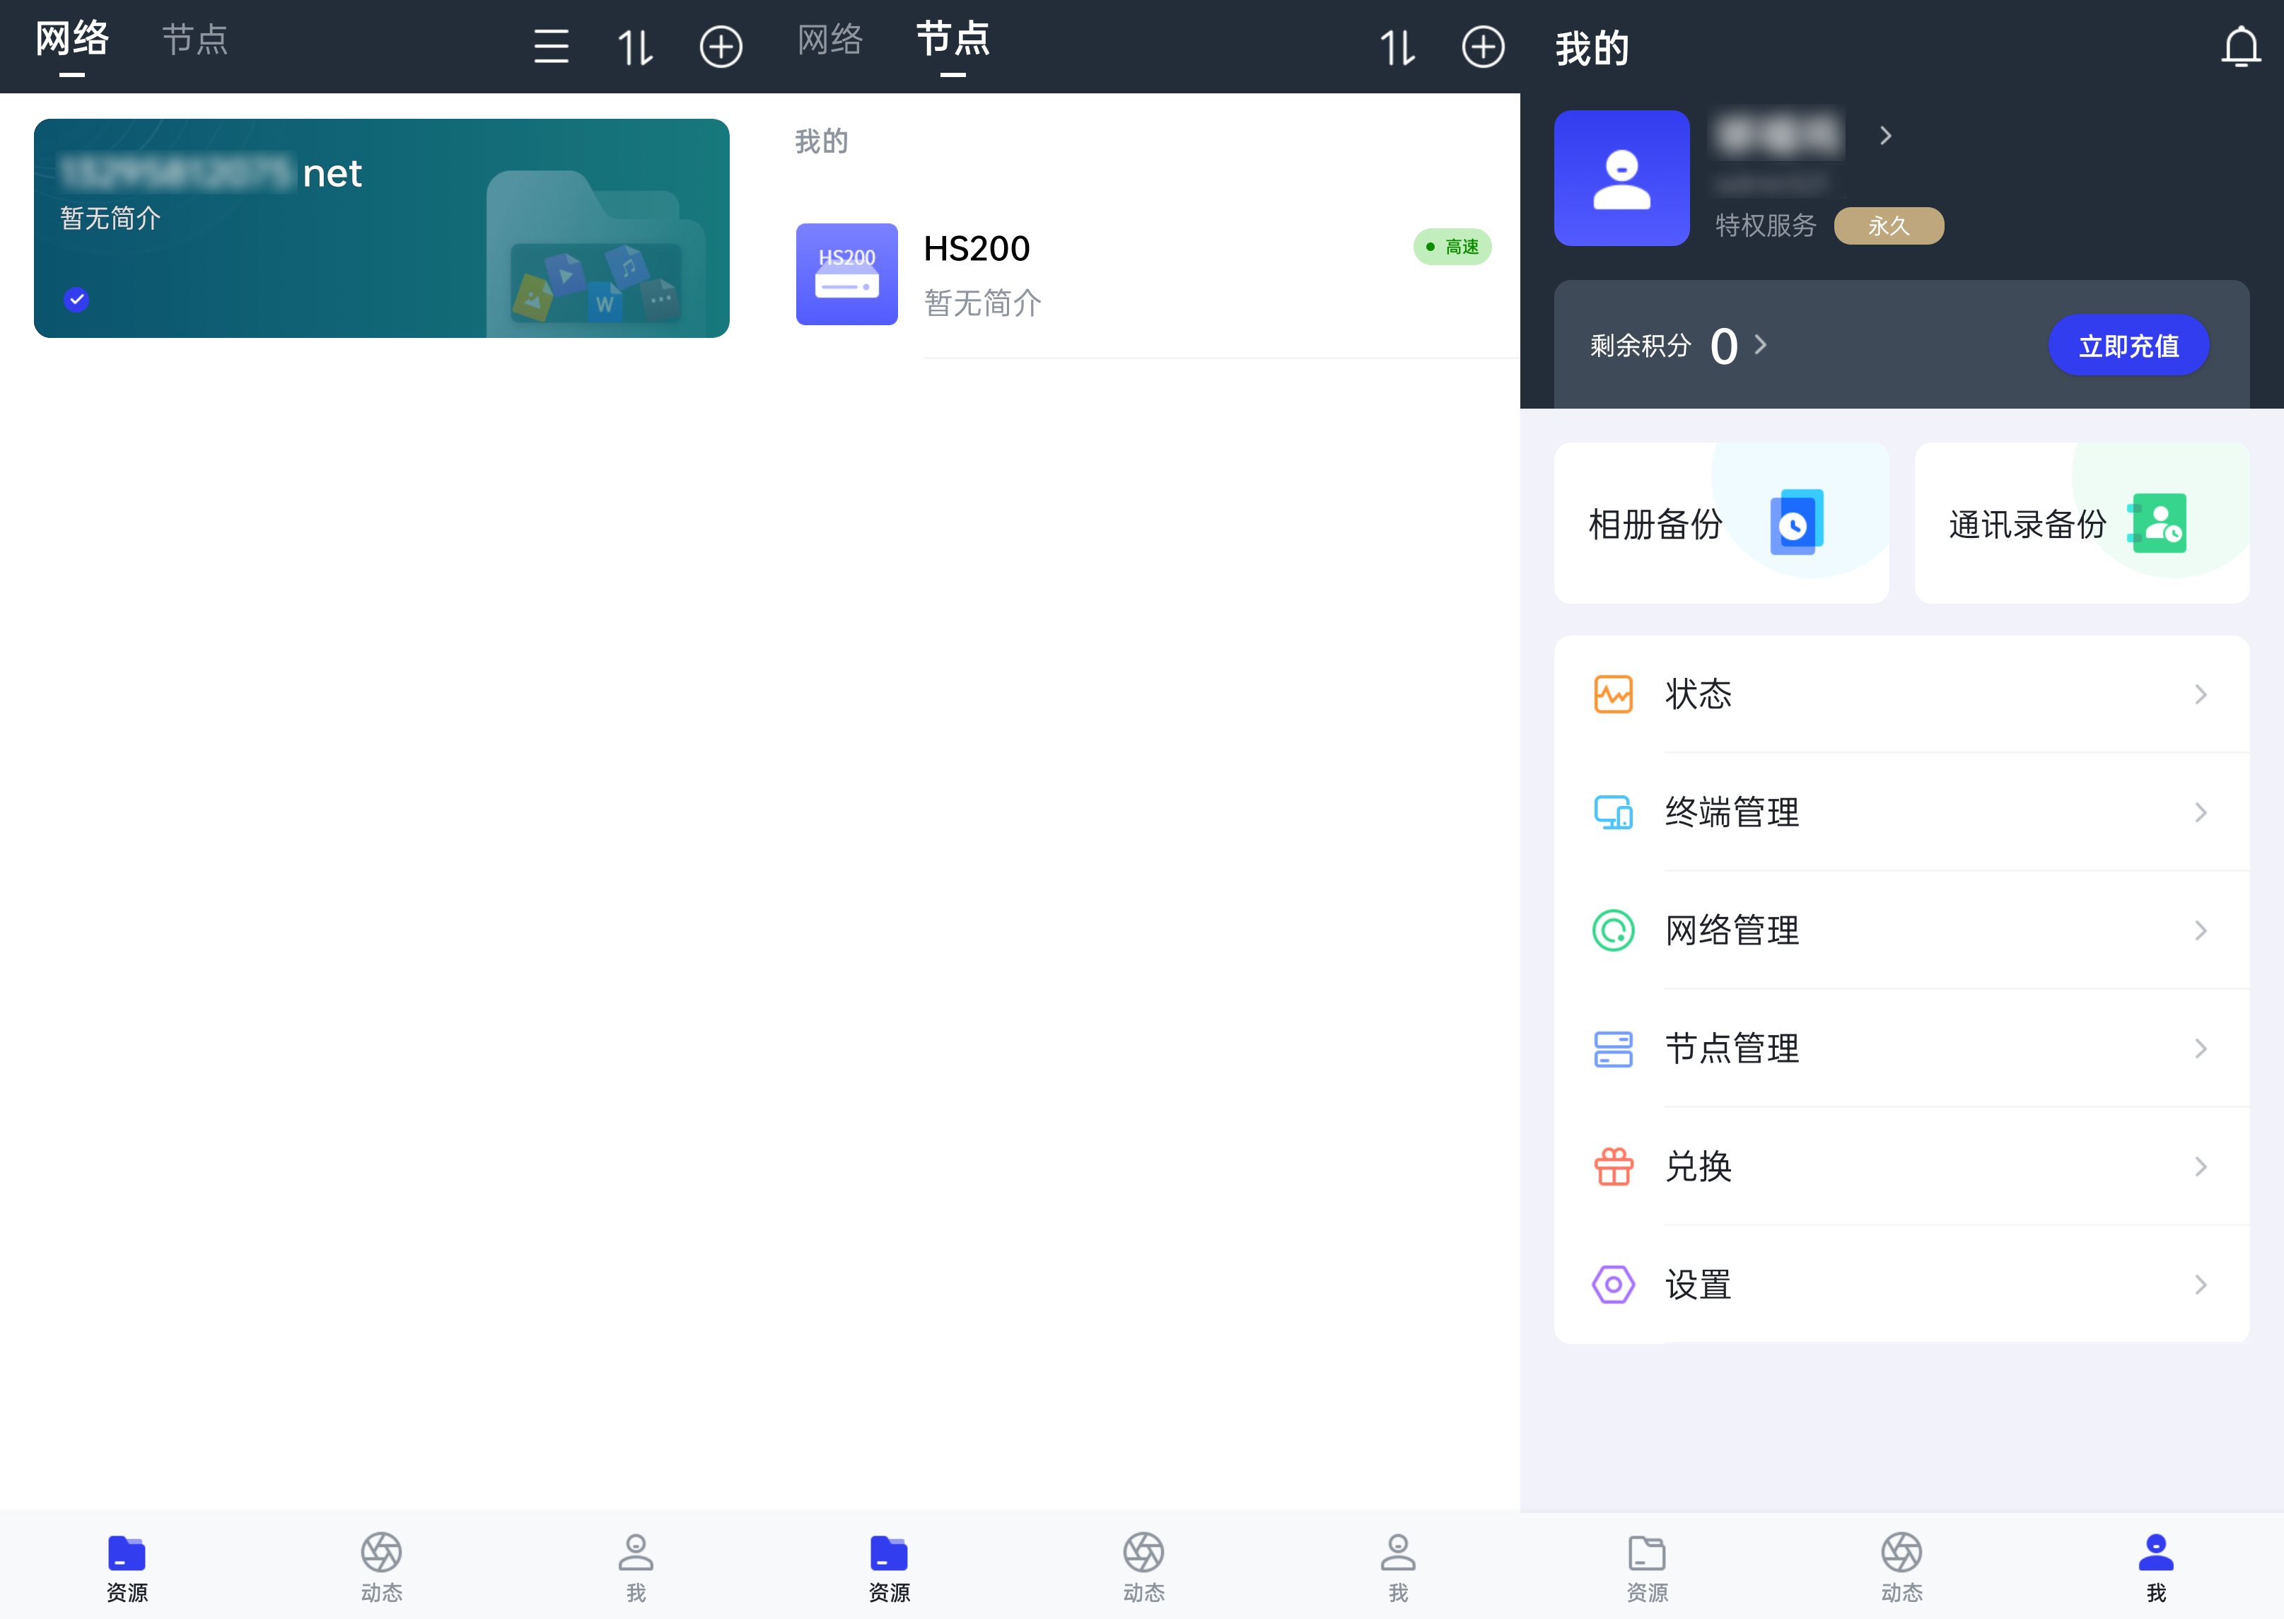Click the 立即充值 recharge button

click(x=2128, y=345)
